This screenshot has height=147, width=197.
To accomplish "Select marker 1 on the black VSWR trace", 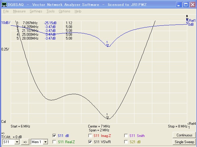I will [x=108, y=117].
